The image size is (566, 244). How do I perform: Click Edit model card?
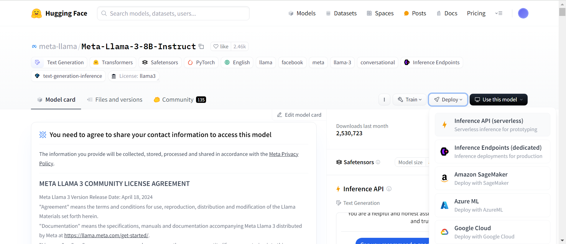click(299, 115)
